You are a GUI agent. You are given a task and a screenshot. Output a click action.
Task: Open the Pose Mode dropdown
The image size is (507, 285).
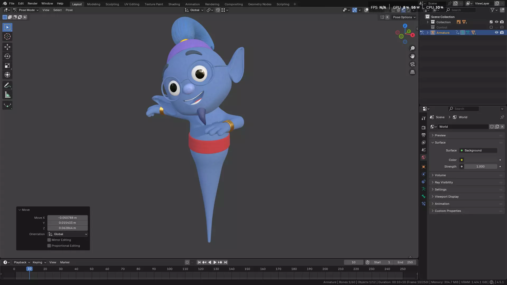click(26, 10)
